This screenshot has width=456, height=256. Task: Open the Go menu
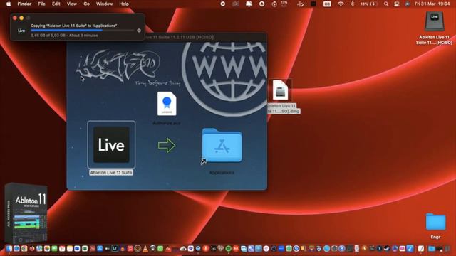pos(86,4)
